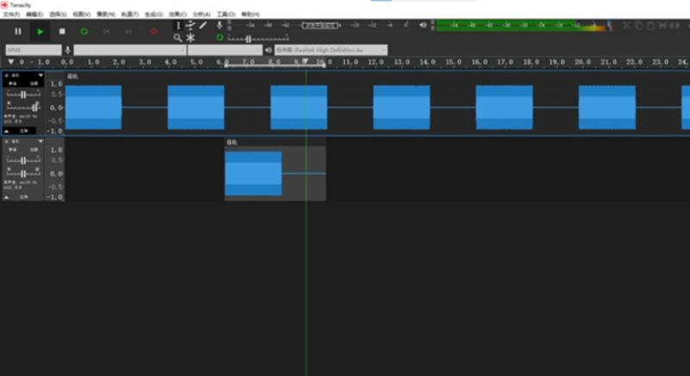
Task: Click the green Play button
Action: coord(40,31)
